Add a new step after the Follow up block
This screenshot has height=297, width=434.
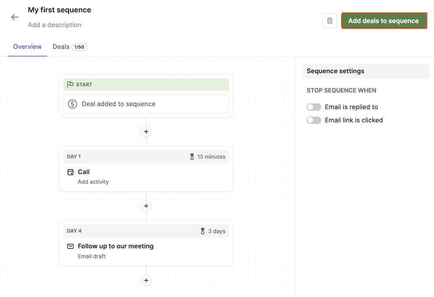146,280
